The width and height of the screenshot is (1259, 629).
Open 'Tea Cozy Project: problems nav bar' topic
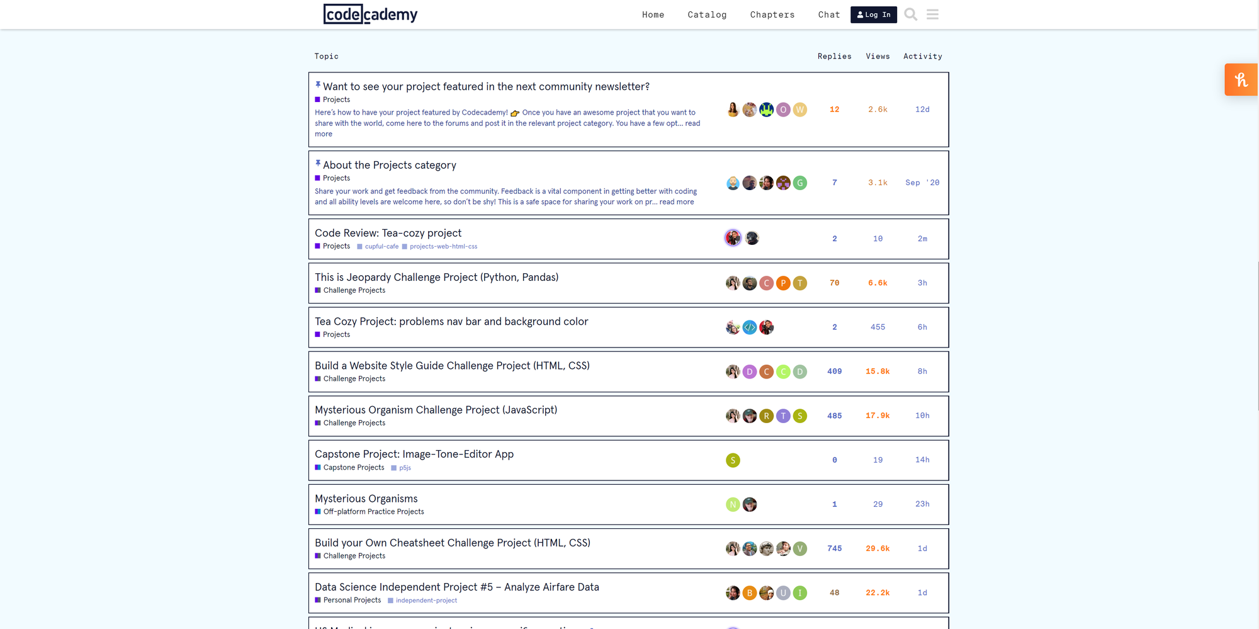(451, 321)
